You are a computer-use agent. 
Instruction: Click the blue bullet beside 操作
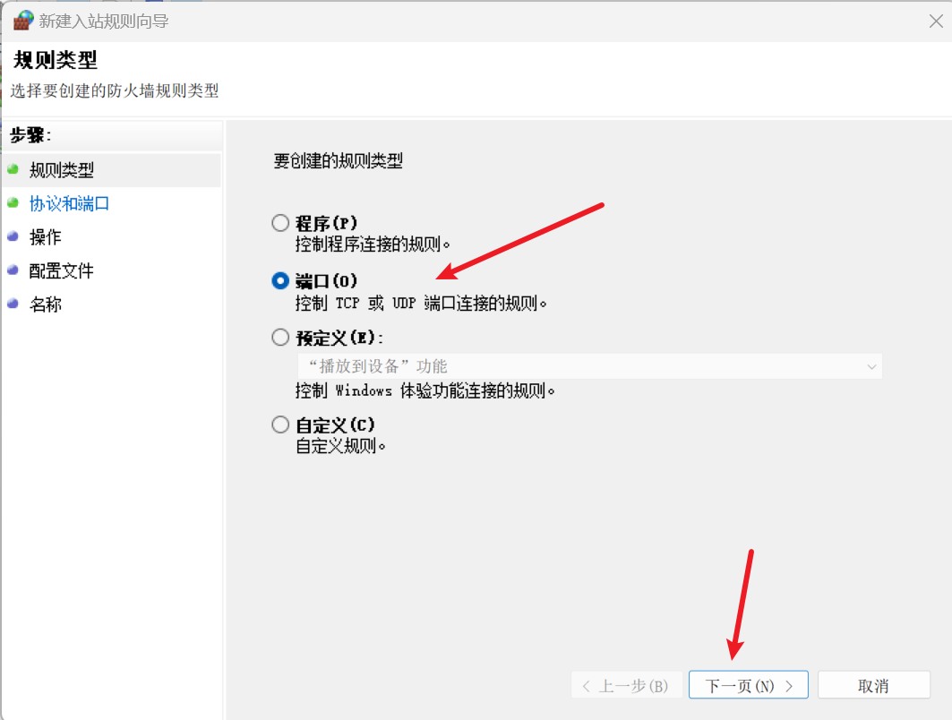tap(13, 236)
